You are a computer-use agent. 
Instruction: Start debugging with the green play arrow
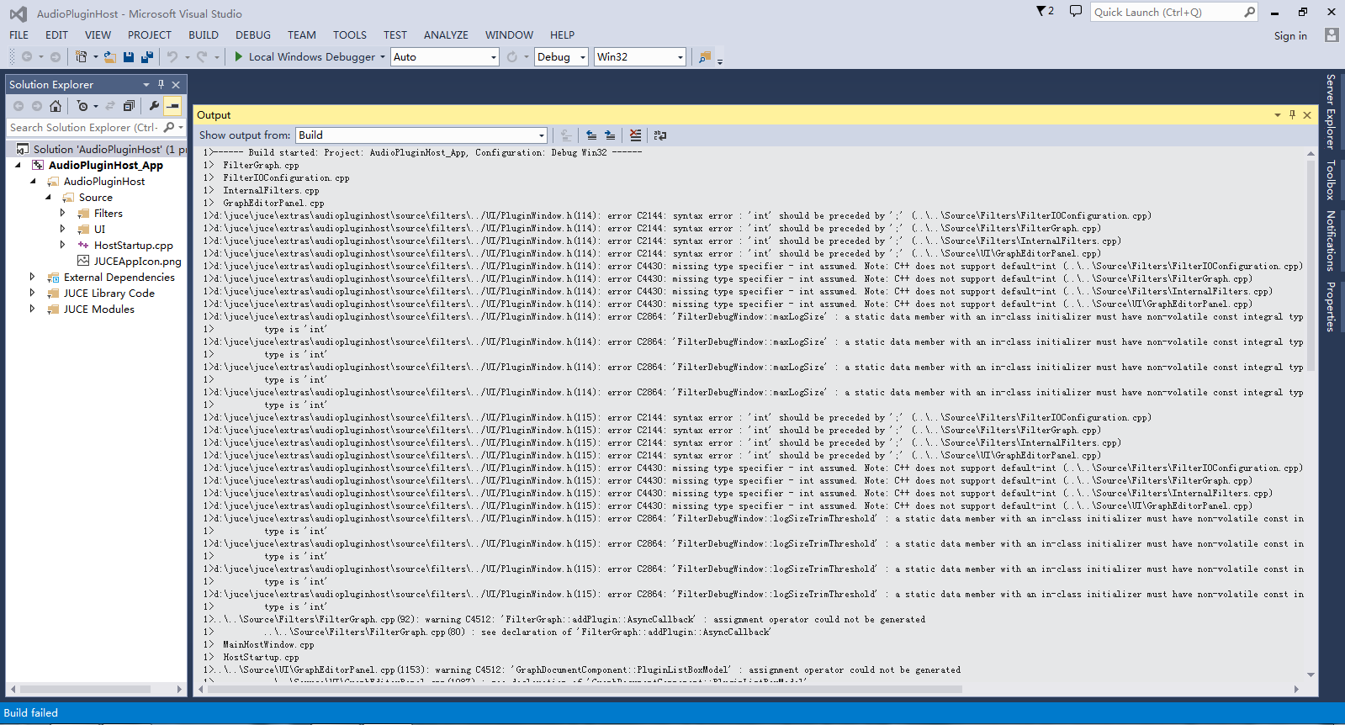point(239,56)
